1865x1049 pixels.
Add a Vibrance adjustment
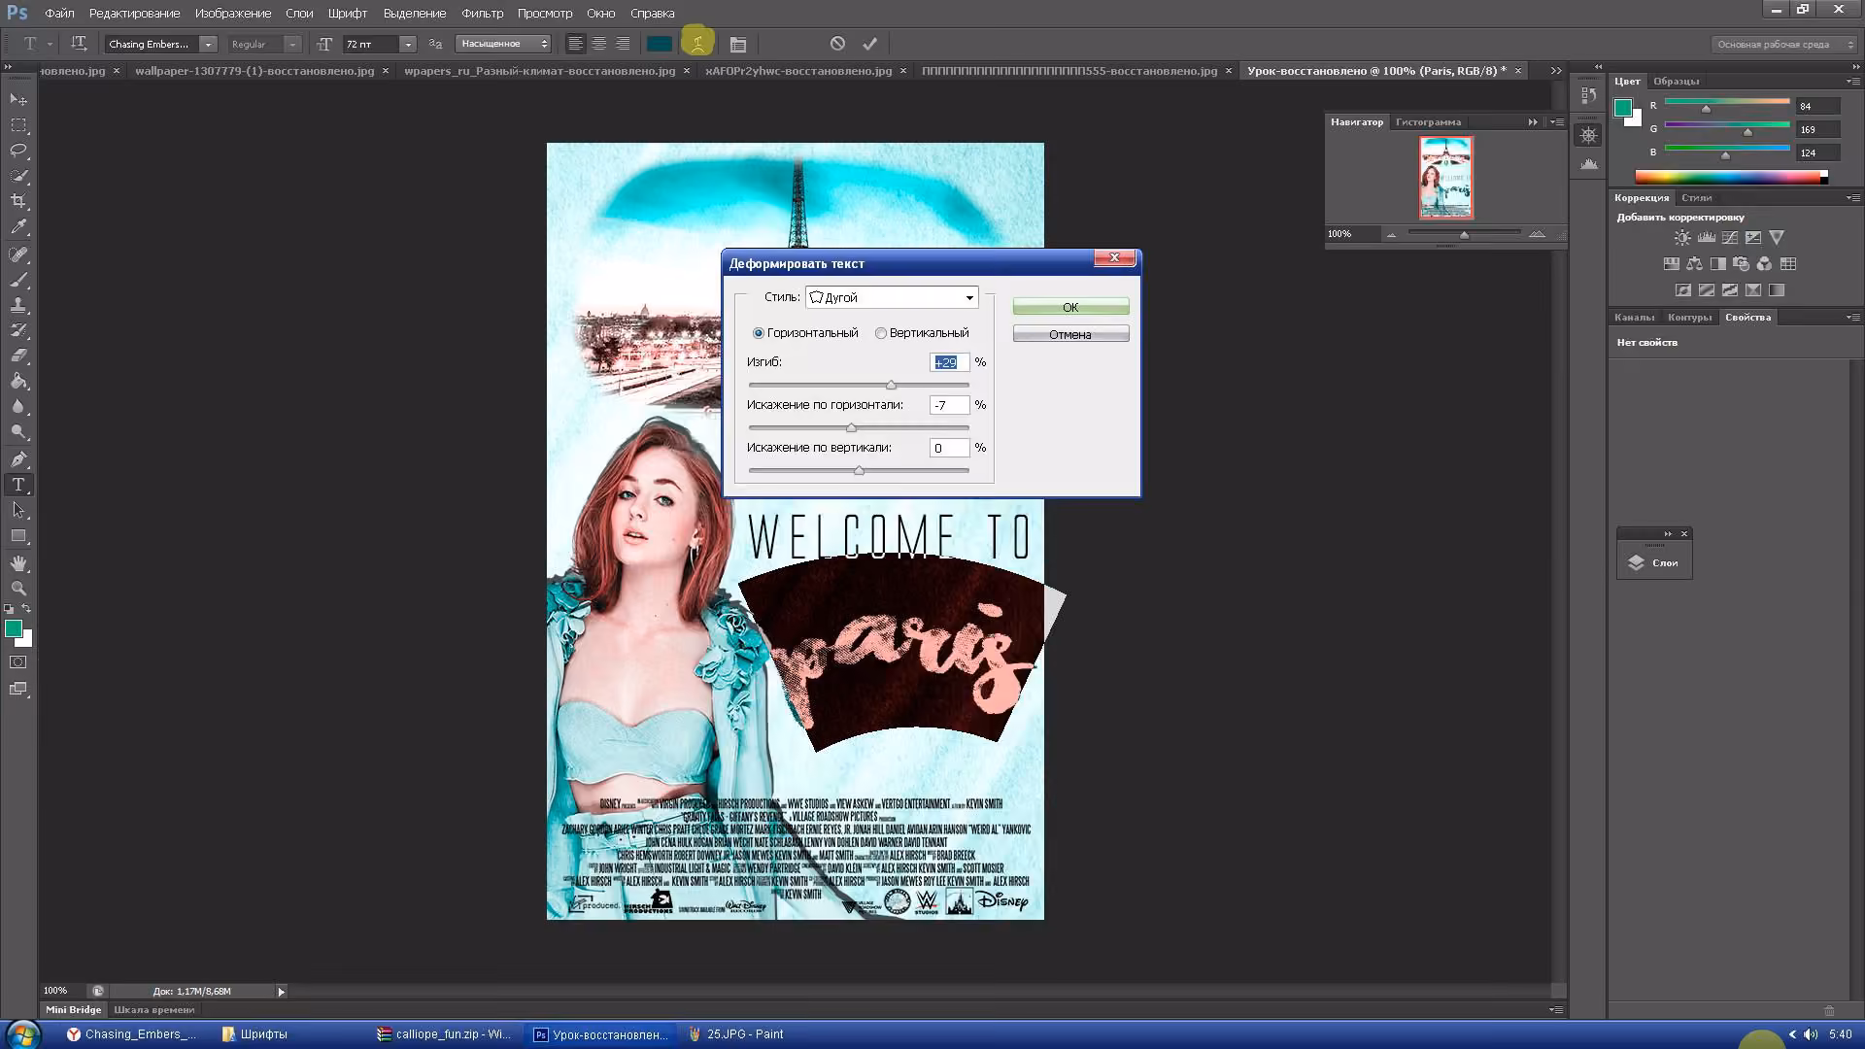(1777, 238)
